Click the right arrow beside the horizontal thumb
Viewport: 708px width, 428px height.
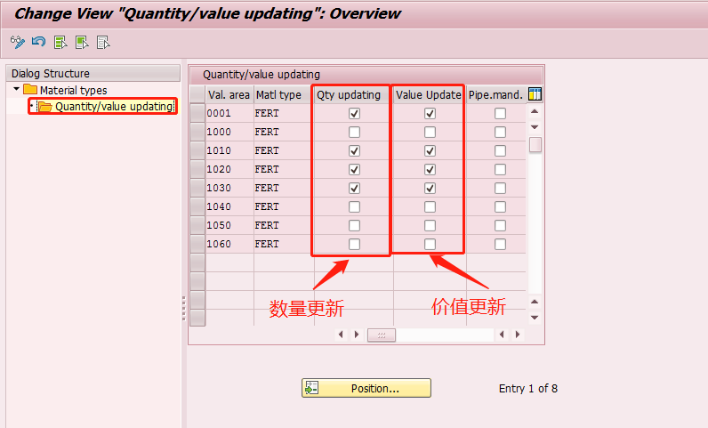(357, 335)
